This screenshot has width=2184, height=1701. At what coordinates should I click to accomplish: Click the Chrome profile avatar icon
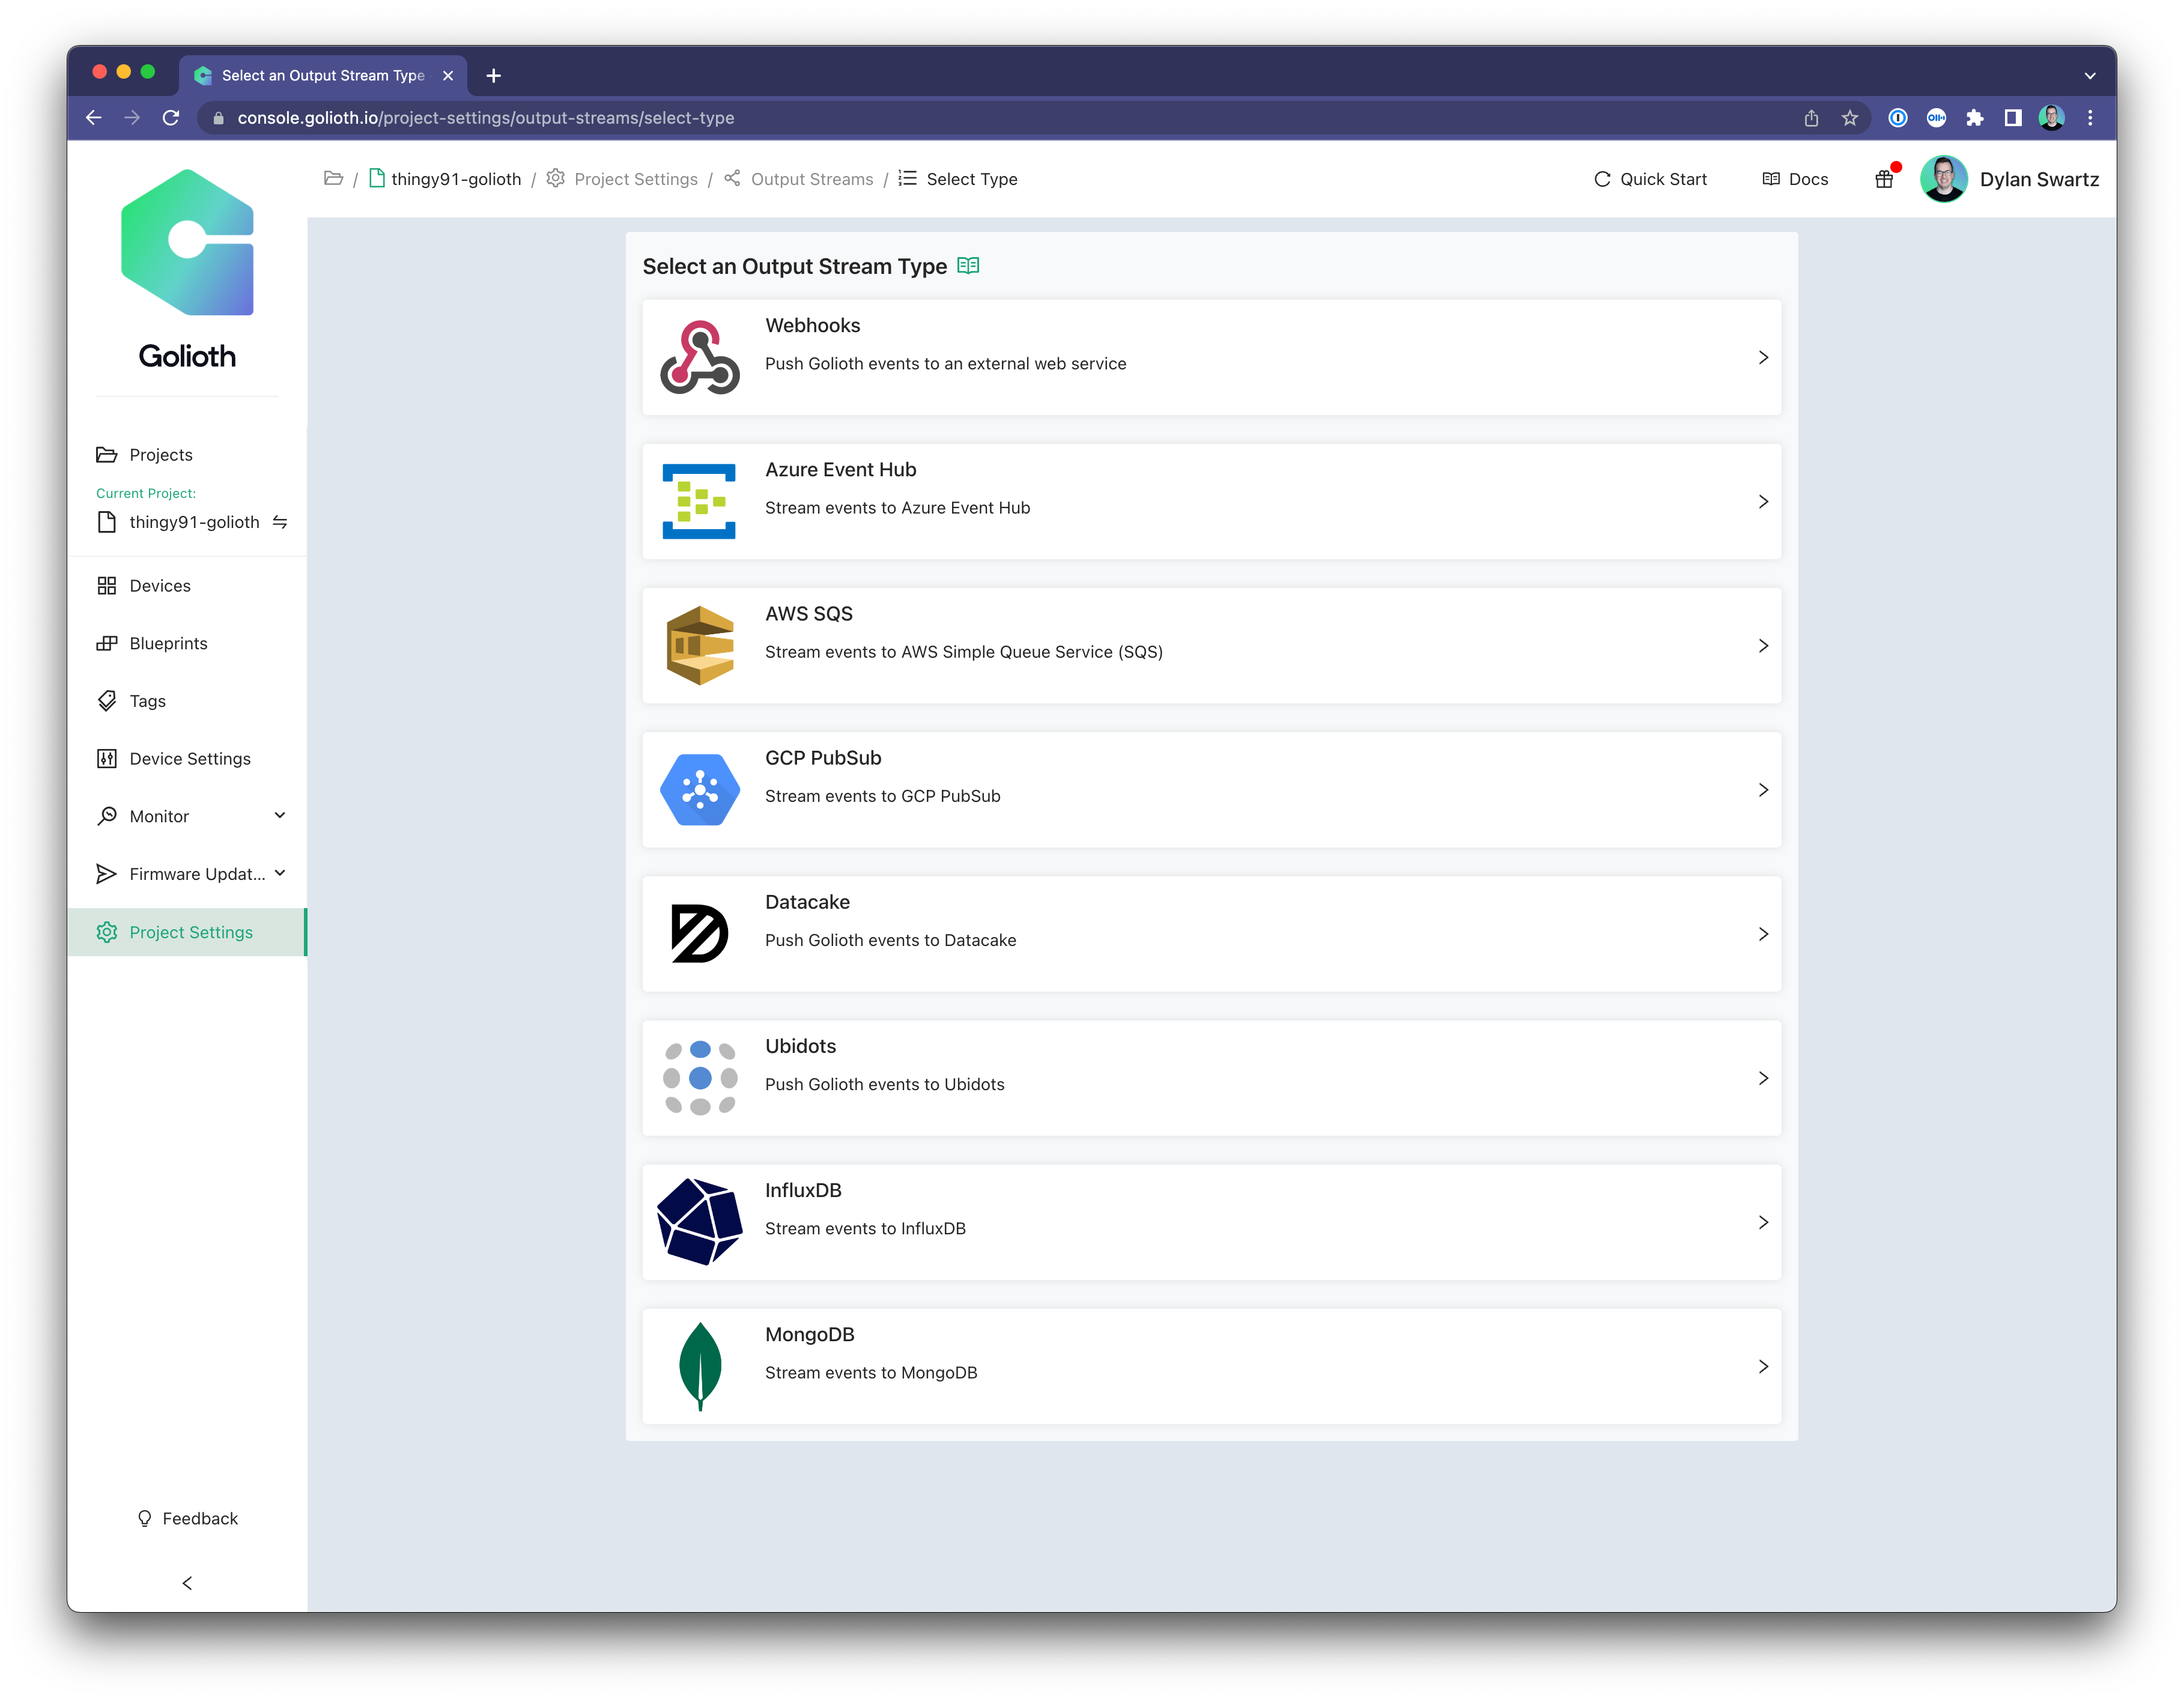pyautogui.click(x=2052, y=118)
